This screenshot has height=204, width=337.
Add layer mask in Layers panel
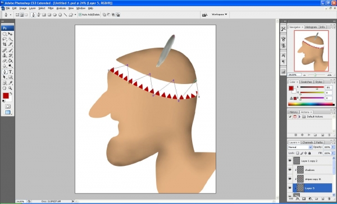click(x=304, y=199)
